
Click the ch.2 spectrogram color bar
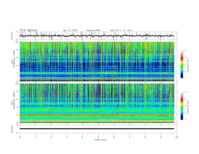pos(182,106)
